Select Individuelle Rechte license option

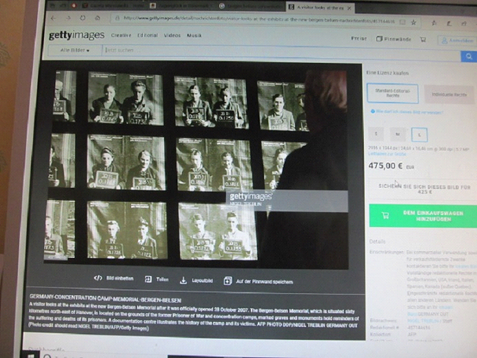pos(449,94)
